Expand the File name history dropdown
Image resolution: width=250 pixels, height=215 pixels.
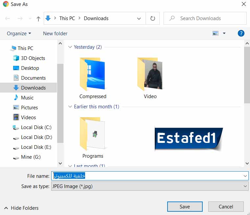[245, 176]
